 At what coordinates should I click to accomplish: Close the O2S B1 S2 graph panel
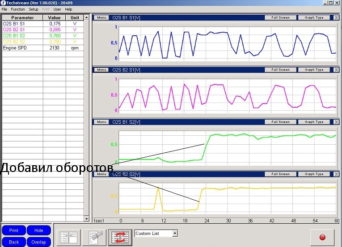[x=336, y=122]
